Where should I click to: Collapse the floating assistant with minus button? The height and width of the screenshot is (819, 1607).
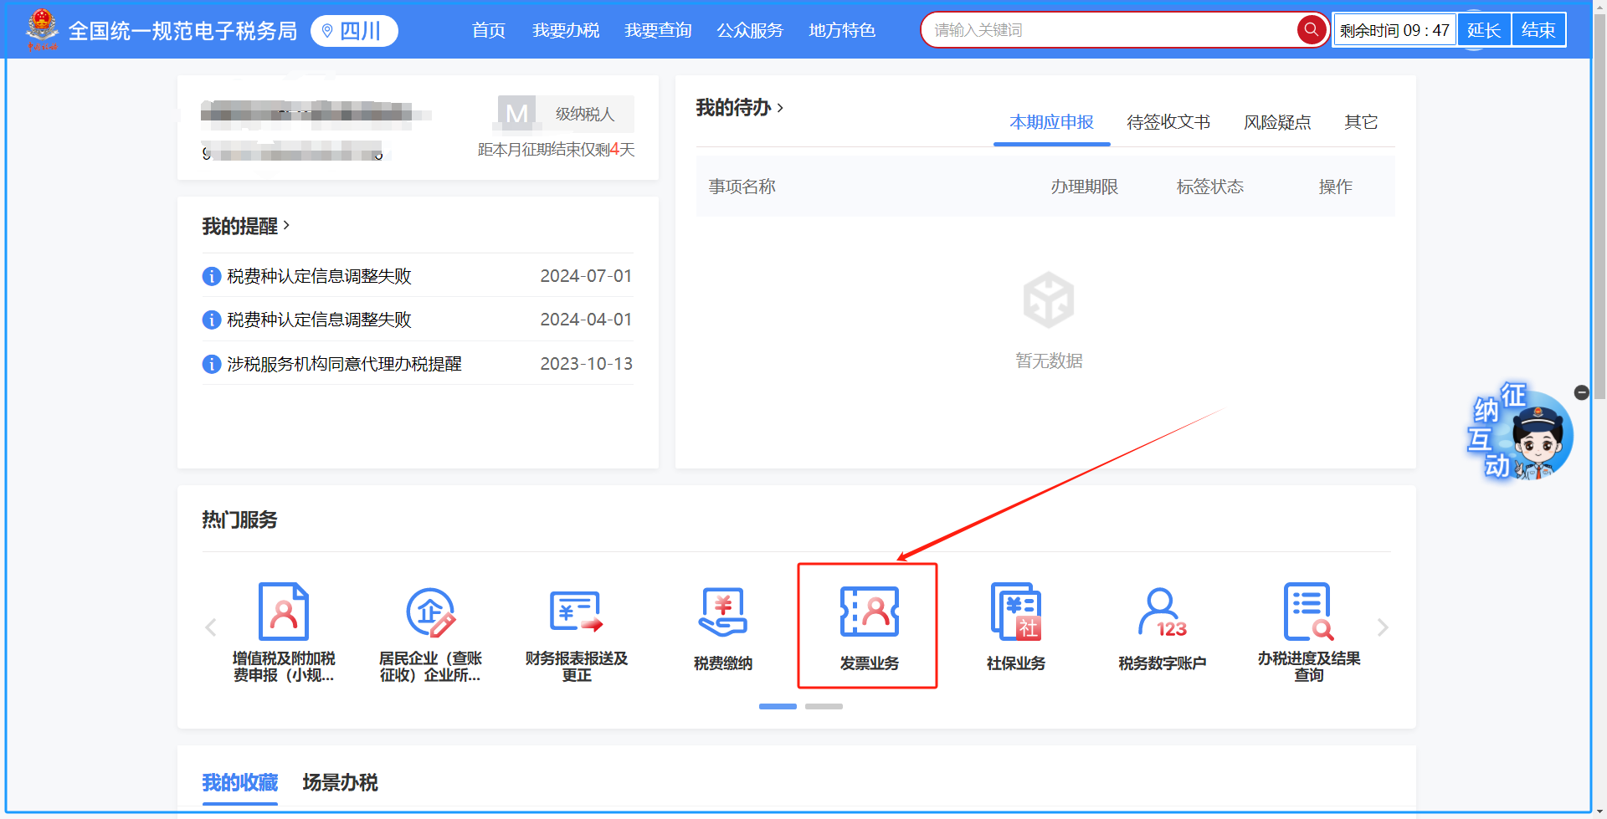click(1581, 392)
